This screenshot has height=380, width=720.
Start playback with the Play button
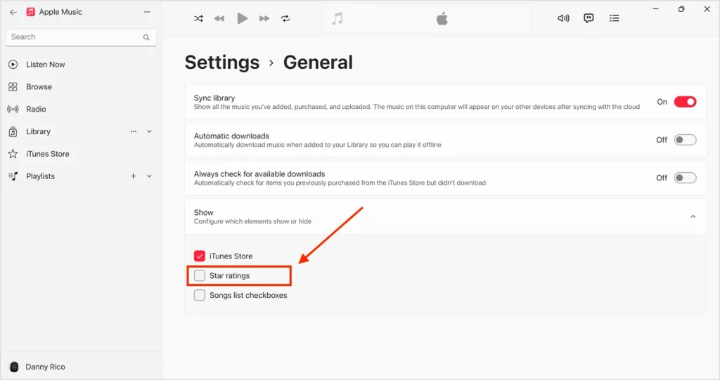(x=242, y=18)
